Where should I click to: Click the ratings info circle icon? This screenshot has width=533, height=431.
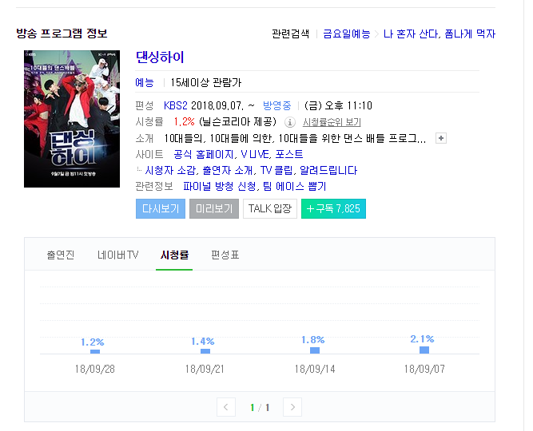tap(289, 122)
